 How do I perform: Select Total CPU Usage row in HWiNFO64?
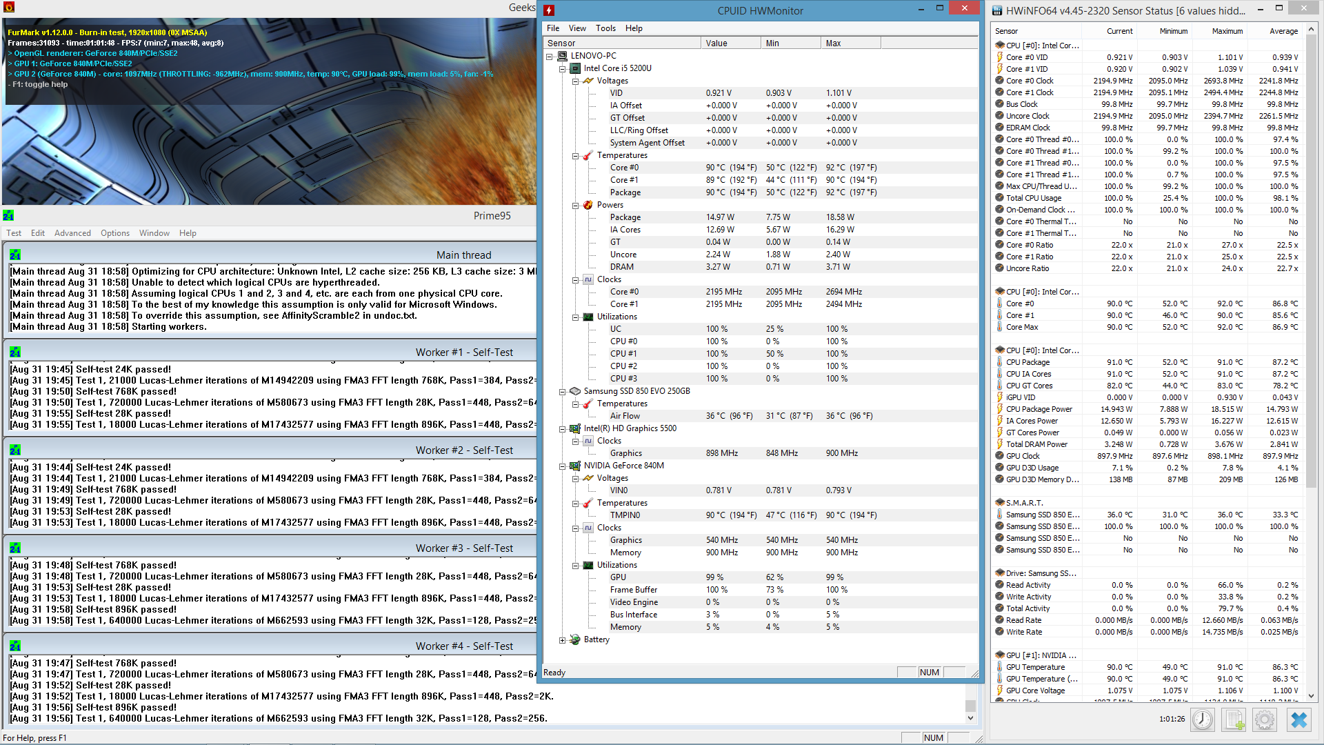pyautogui.click(x=1147, y=198)
